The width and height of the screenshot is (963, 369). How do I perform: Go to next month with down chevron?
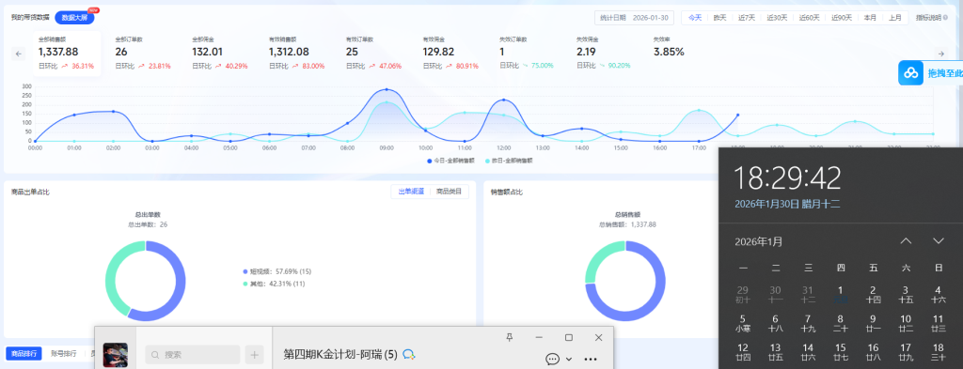(x=939, y=241)
